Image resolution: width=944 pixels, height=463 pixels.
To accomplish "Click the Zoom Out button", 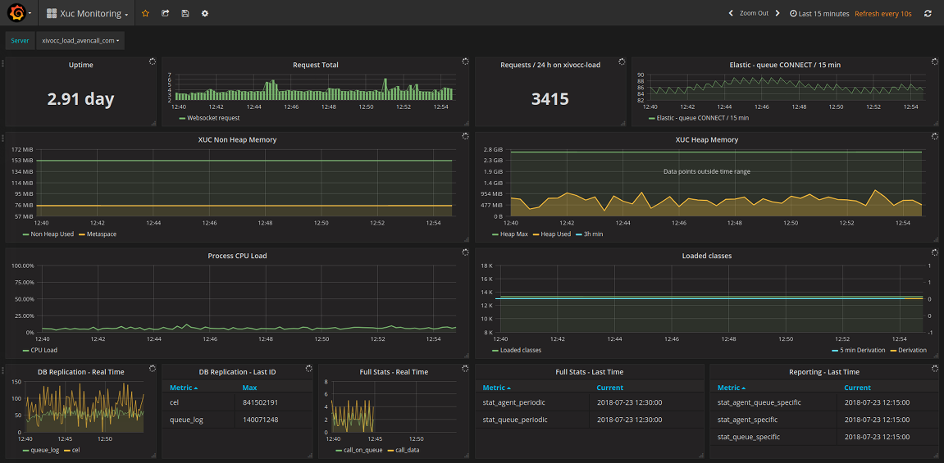I will [x=754, y=13].
